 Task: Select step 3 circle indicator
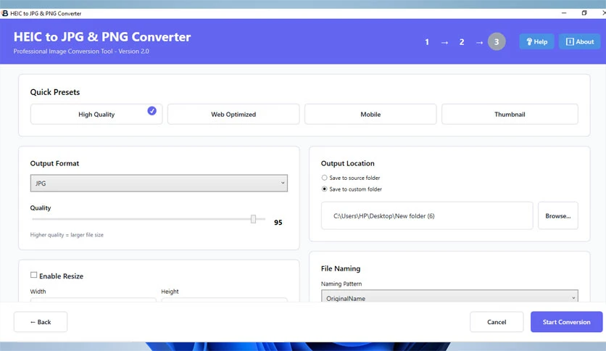[x=497, y=42]
